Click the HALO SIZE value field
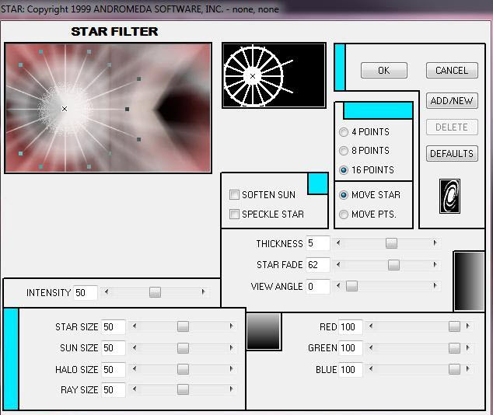Image resolution: width=493 pixels, height=415 pixels. click(x=114, y=369)
